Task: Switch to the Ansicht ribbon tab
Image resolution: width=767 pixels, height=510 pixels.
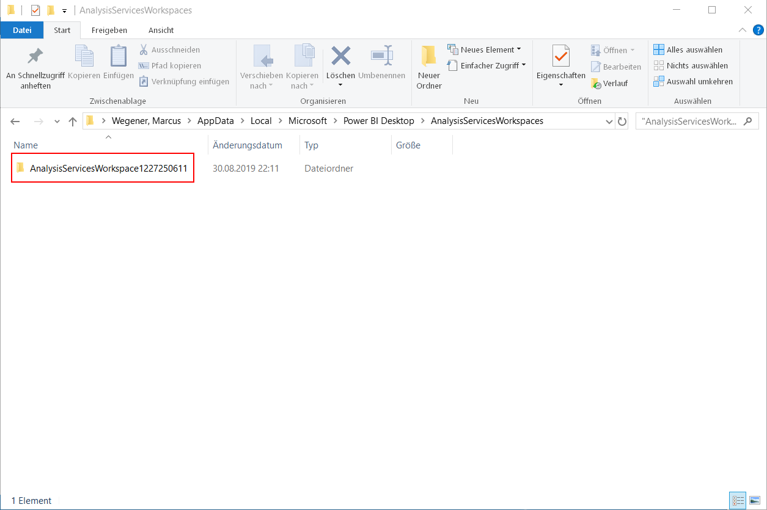Action: point(161,30)
